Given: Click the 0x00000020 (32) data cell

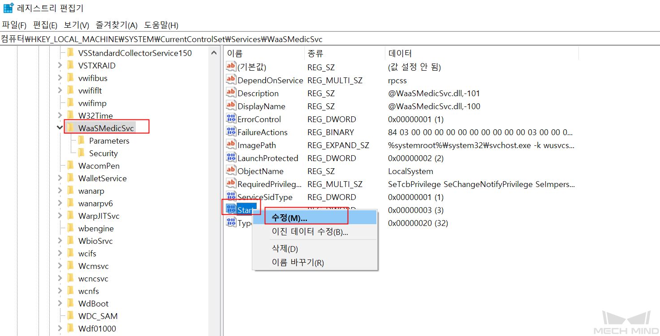Looking at the screenshot, I should (x=418, y=223).
